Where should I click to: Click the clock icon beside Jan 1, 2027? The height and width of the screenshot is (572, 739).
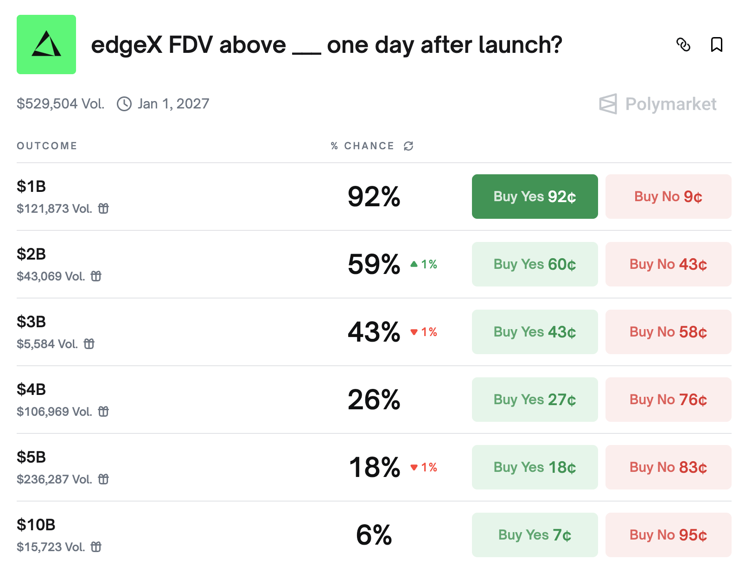coord(124,104)
